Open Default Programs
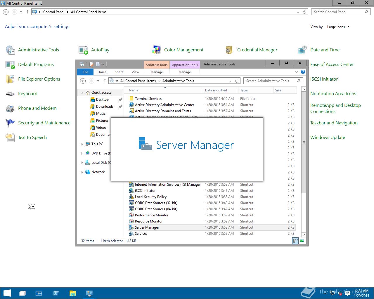 click(x=30, y=65)
